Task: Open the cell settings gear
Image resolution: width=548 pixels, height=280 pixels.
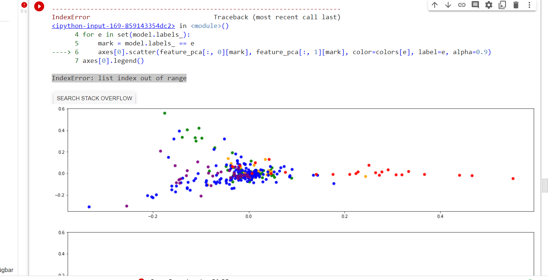Action: pos(488,5)
